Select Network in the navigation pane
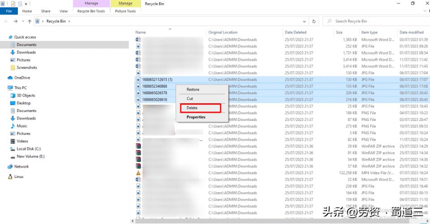430x224 pixels. tap(21, 166)
